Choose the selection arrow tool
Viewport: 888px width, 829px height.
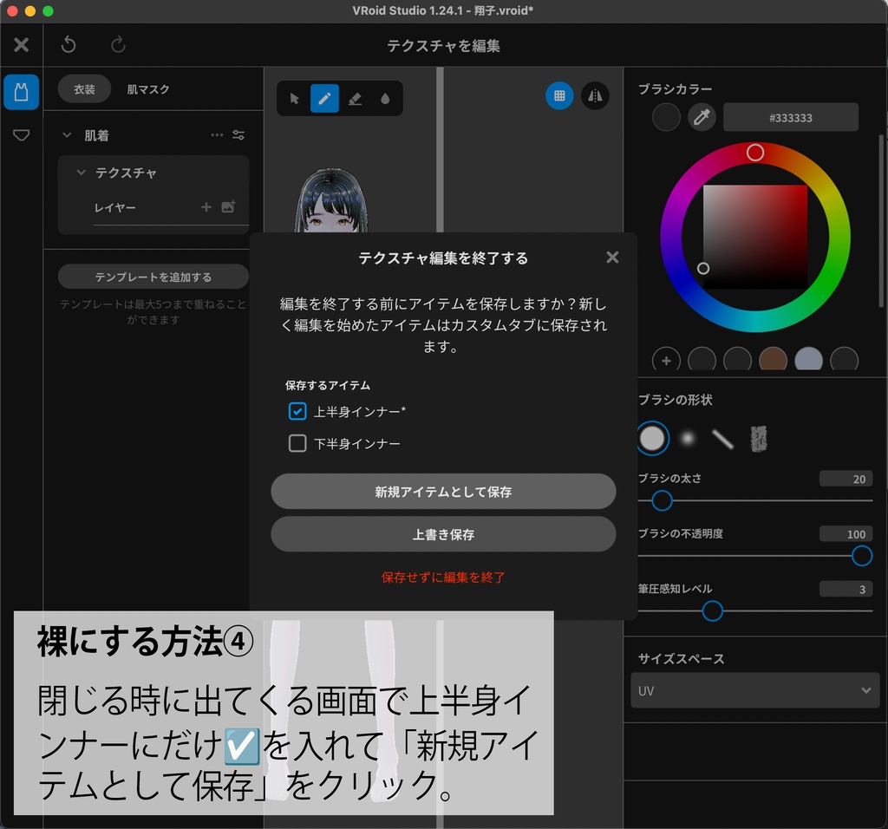coord(294,98)
